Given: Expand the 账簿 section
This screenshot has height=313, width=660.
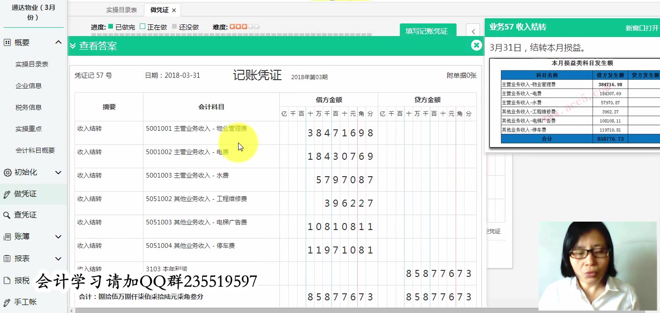Looking at the screenshot, I should coord(58,236).
